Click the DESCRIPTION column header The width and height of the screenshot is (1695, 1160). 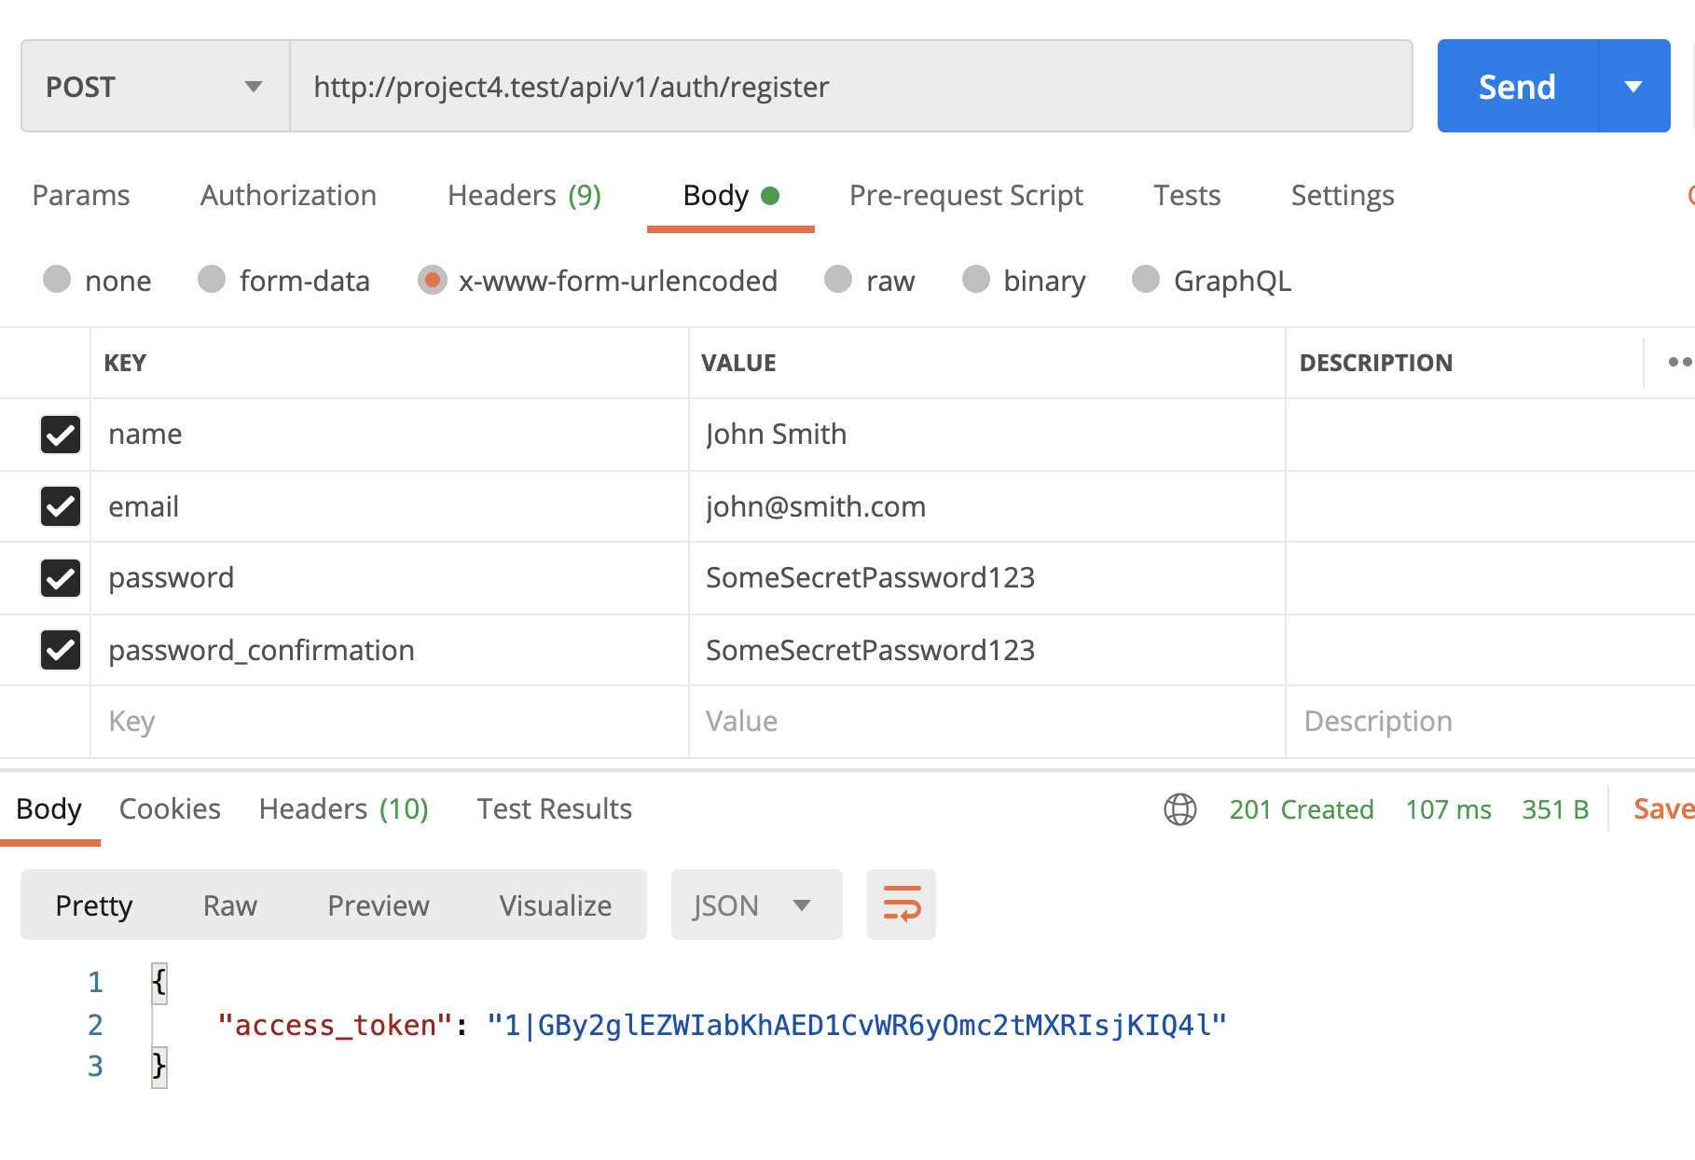(x=1376, y=363)
